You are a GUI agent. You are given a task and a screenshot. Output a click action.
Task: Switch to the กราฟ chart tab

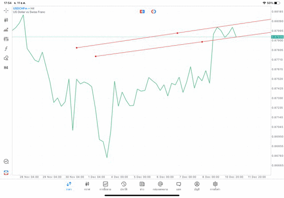click(x=87, y=186)
